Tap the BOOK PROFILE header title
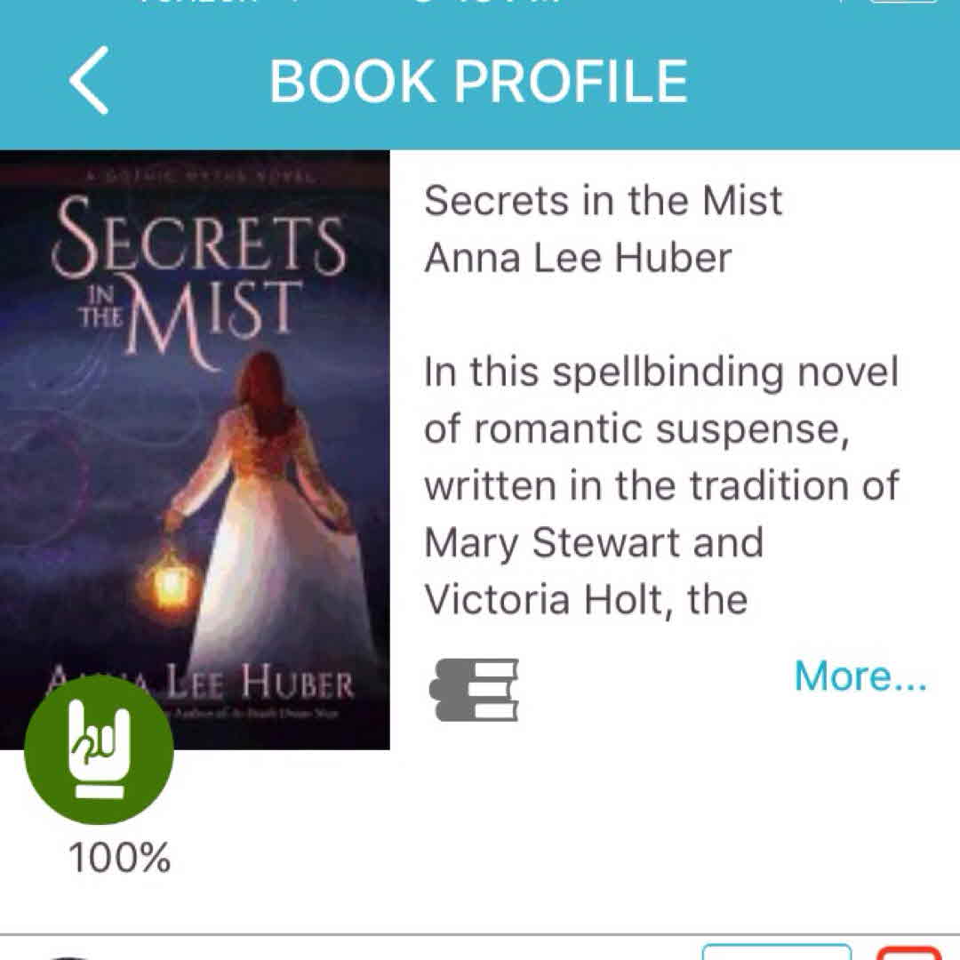960x960 pixels. tap(479, 81)
